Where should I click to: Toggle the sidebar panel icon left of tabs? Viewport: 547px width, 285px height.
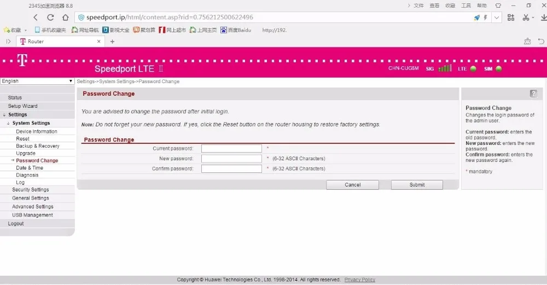(8, 42)
